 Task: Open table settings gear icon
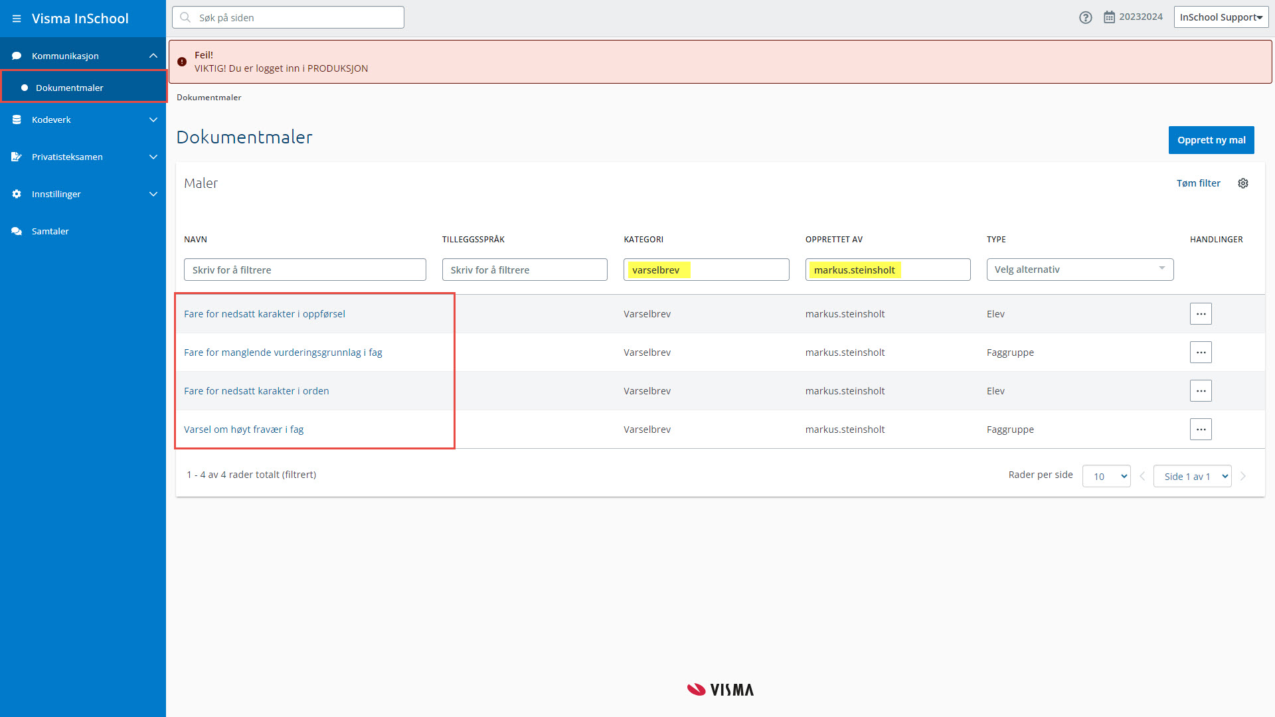point(1243,183)
